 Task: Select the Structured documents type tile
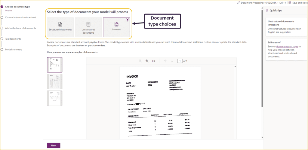(x=60, y=27)
